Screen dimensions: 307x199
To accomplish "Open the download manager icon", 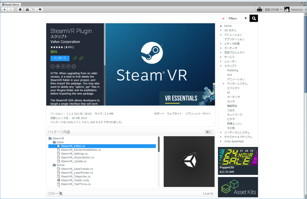I will 27,9.
